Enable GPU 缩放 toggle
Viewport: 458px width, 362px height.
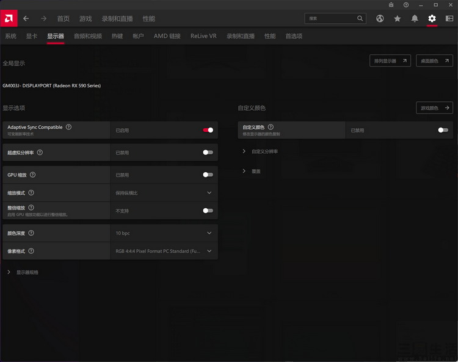208,175
